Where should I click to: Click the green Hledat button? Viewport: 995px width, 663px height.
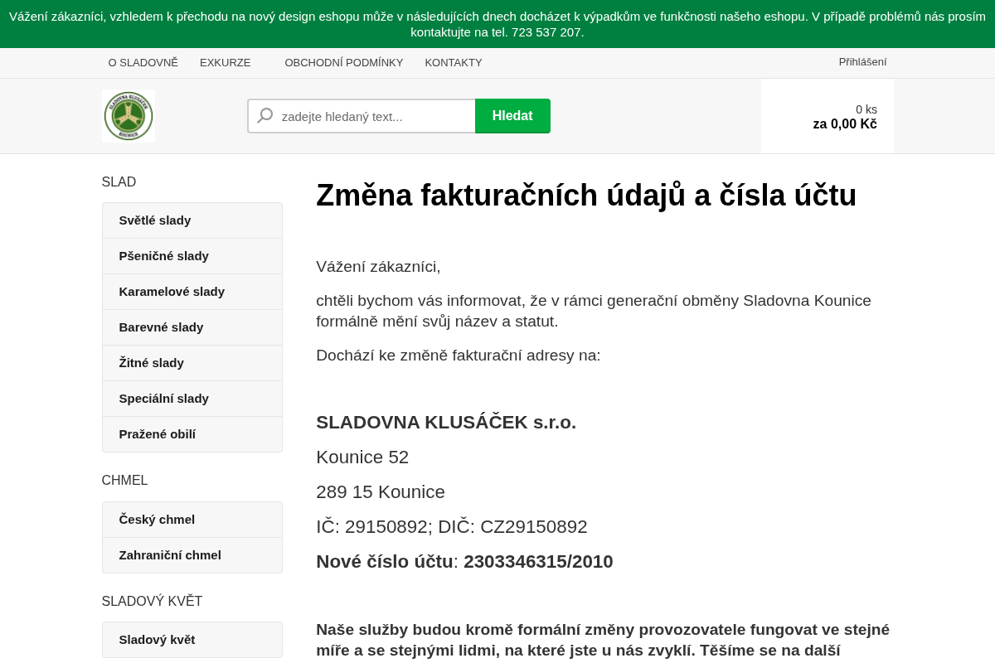click(512, 116)
